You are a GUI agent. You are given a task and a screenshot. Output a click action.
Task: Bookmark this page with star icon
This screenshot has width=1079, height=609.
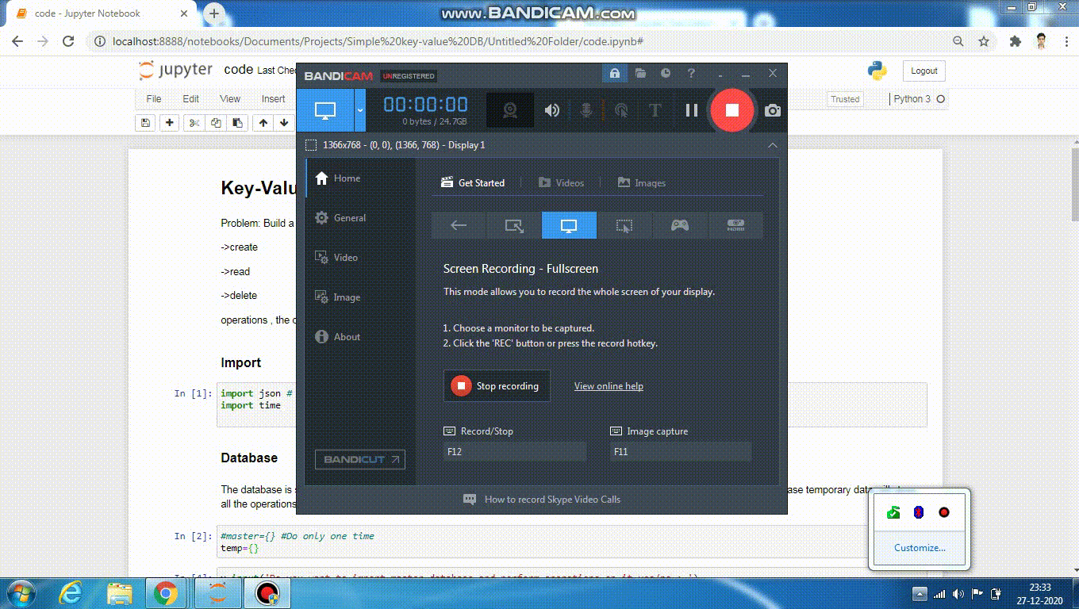(x=984, y=41)
